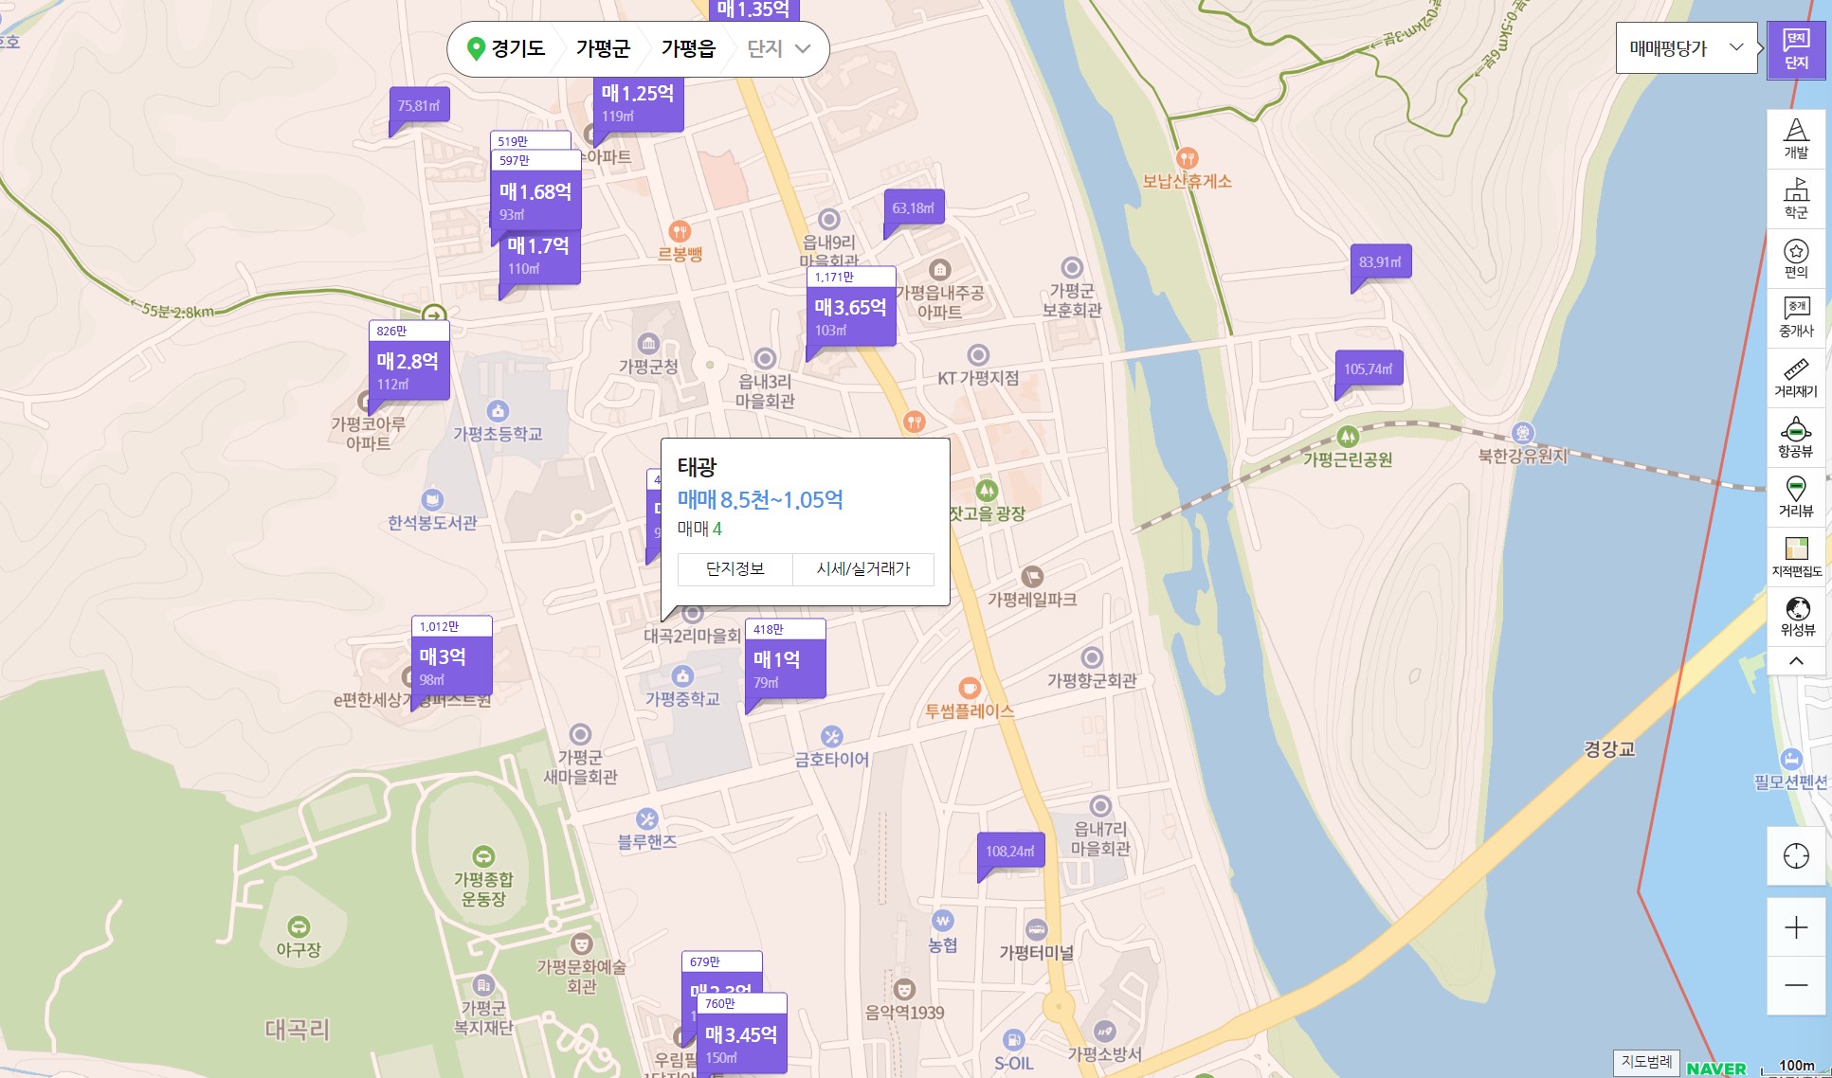Switch to 항공뷰 aerial view
This screenshot has height=1078, width=1832.
[x=1796, y=438]
